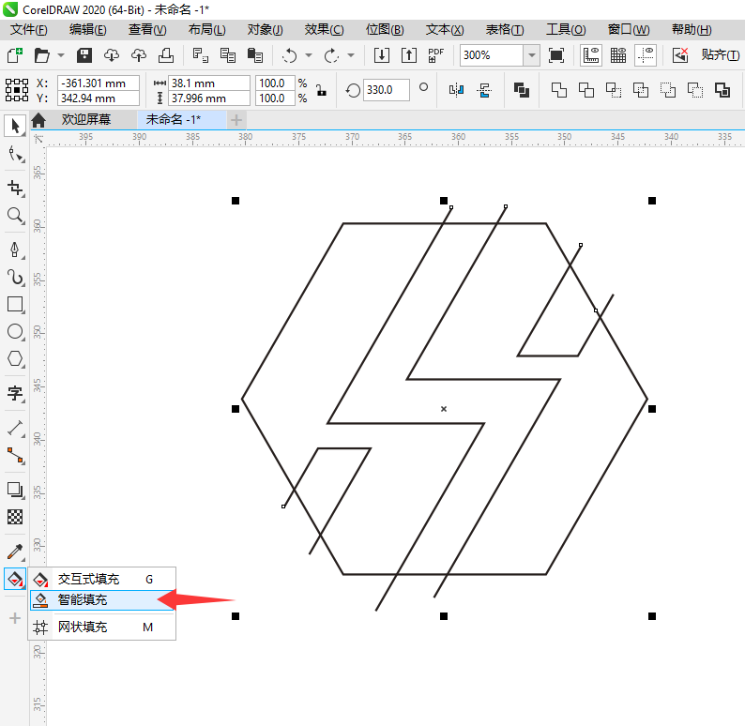Open the 文件(F) menu
The width and height of the screenshot is (745, 726).
click(28, 30)
